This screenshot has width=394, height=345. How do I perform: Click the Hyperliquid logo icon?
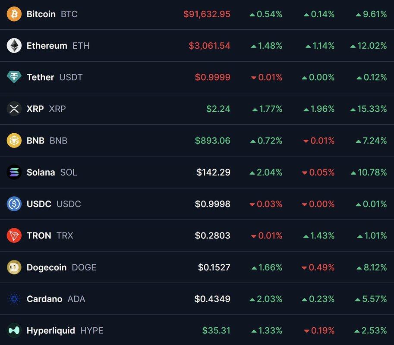[14, 330]
